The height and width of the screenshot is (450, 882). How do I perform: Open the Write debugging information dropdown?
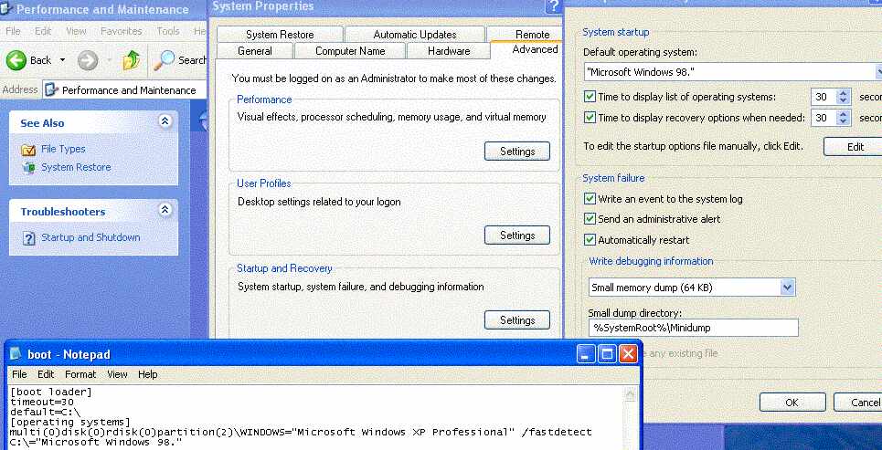click(788, 288)
